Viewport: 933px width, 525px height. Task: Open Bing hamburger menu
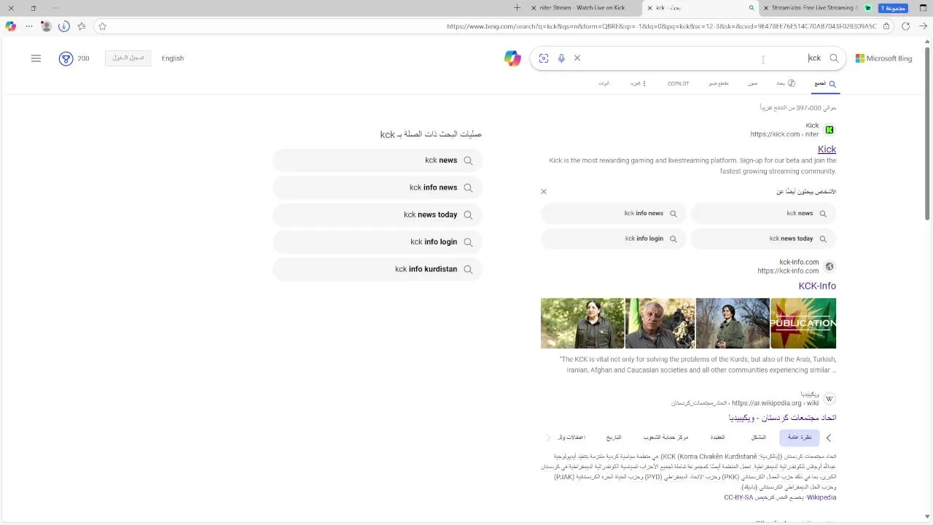point(36,58)
